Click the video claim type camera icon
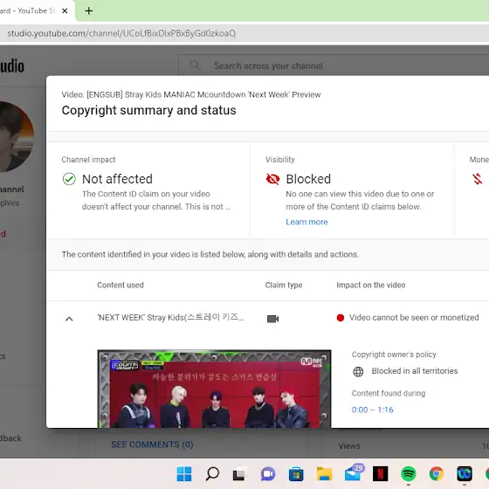Viewport: 489px width, 489px height. click(272, 319)
